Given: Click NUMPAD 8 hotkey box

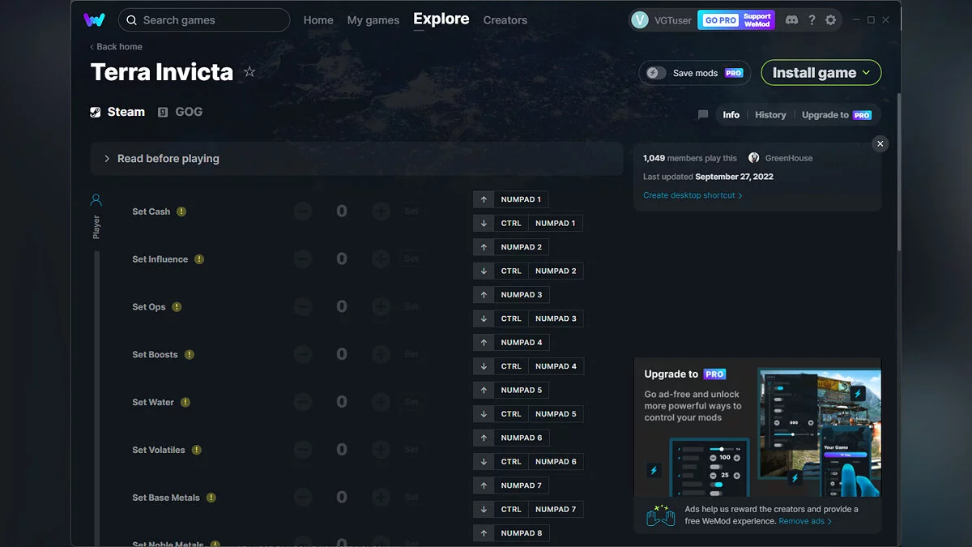Looking at the screenshot, I should 522,533.
